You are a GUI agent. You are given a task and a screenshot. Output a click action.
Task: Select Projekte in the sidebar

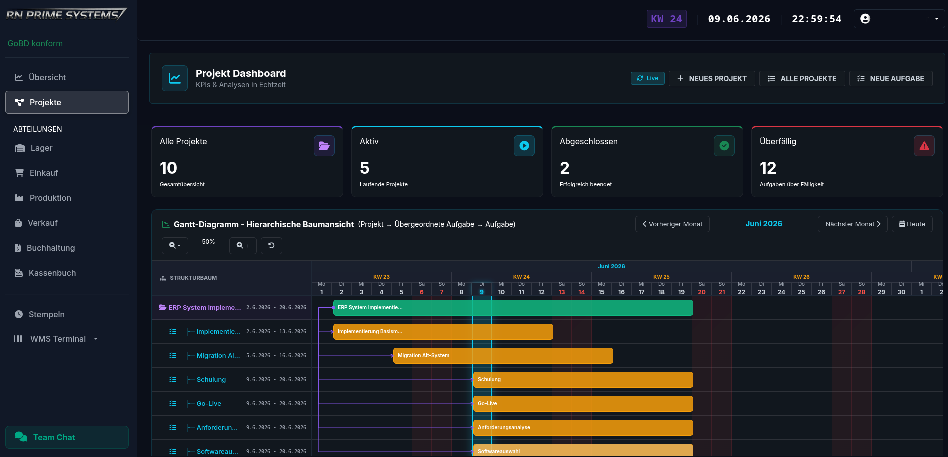click(x=67, y=102)
